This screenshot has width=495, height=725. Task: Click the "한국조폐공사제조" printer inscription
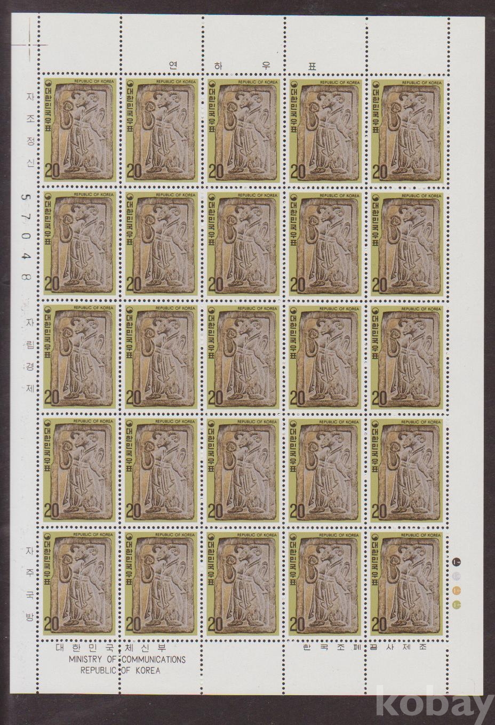(364, 648)
